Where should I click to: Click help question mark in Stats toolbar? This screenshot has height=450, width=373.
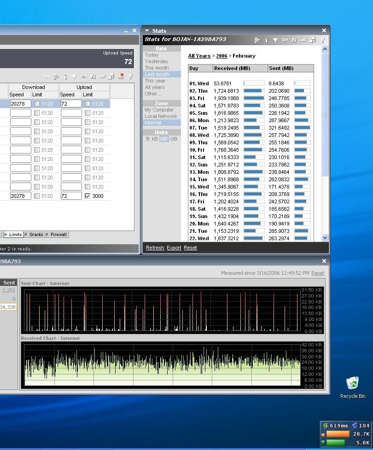tap(323, 40)
